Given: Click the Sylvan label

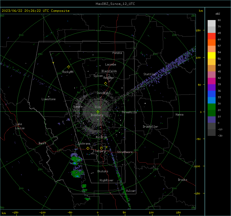Looking at the screenshot, I should point(98,76).
